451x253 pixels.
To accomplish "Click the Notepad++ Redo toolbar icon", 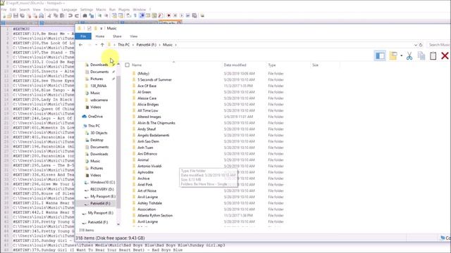I will coord(77,15).
